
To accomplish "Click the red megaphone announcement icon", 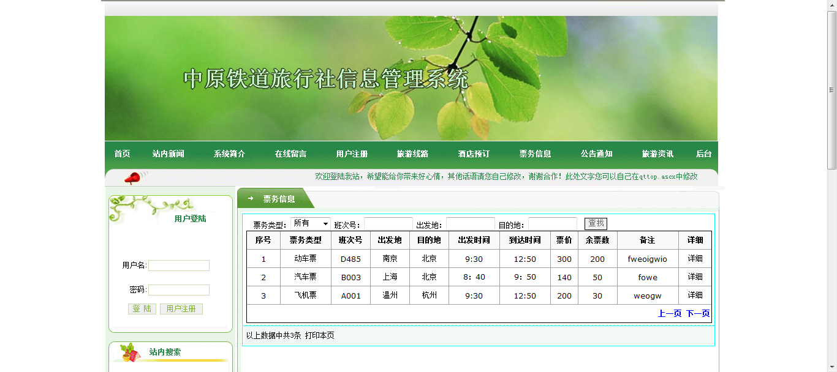I will pos(132,178).
